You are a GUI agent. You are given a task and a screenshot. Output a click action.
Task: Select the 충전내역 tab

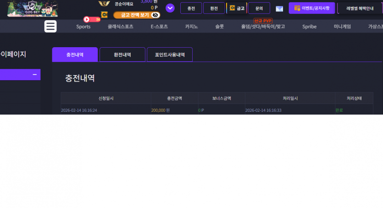(75, 55)
